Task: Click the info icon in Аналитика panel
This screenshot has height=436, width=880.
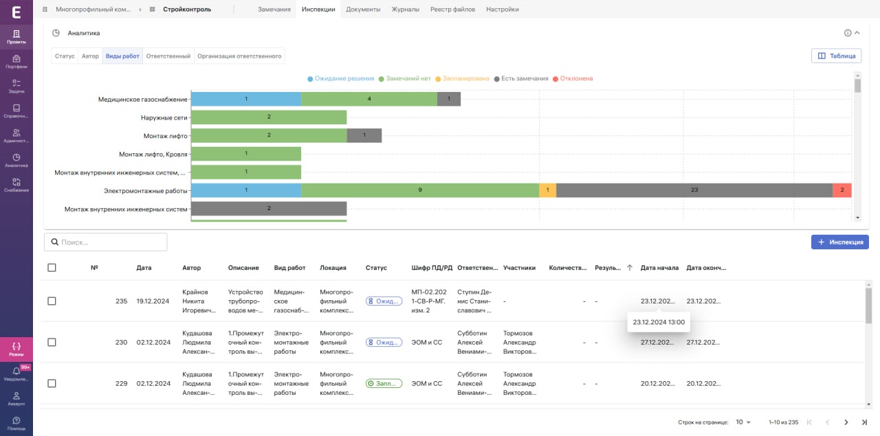Action: point(848,33)
